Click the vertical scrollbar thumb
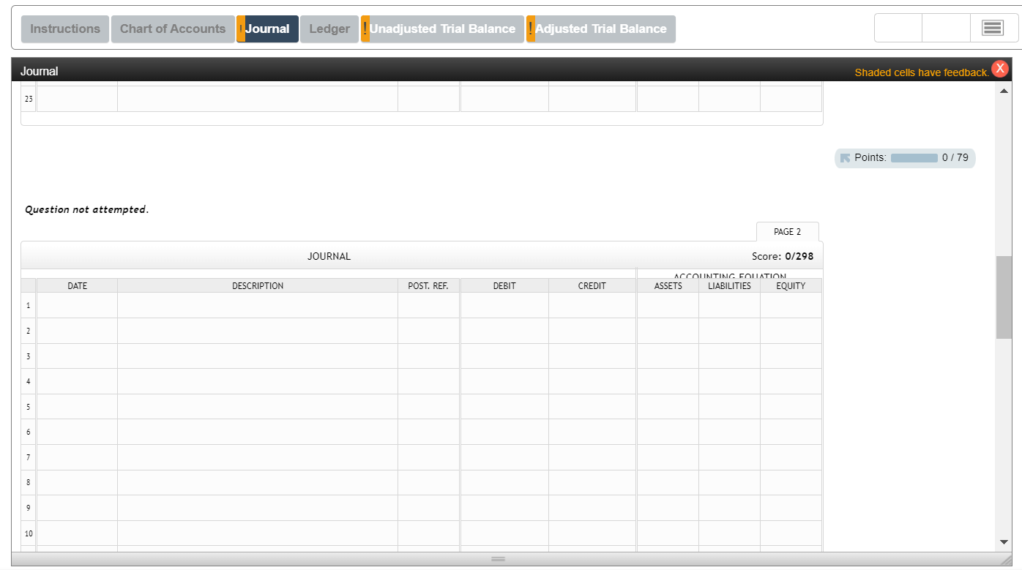The height and width of the screenshot is (570, 1022). point(1004,297)
